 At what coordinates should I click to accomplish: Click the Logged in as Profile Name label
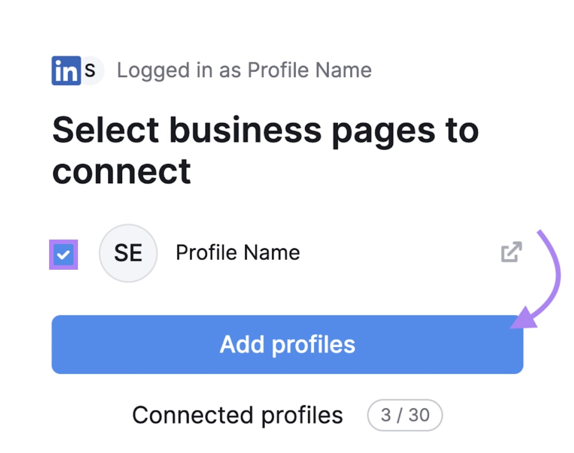244,70
